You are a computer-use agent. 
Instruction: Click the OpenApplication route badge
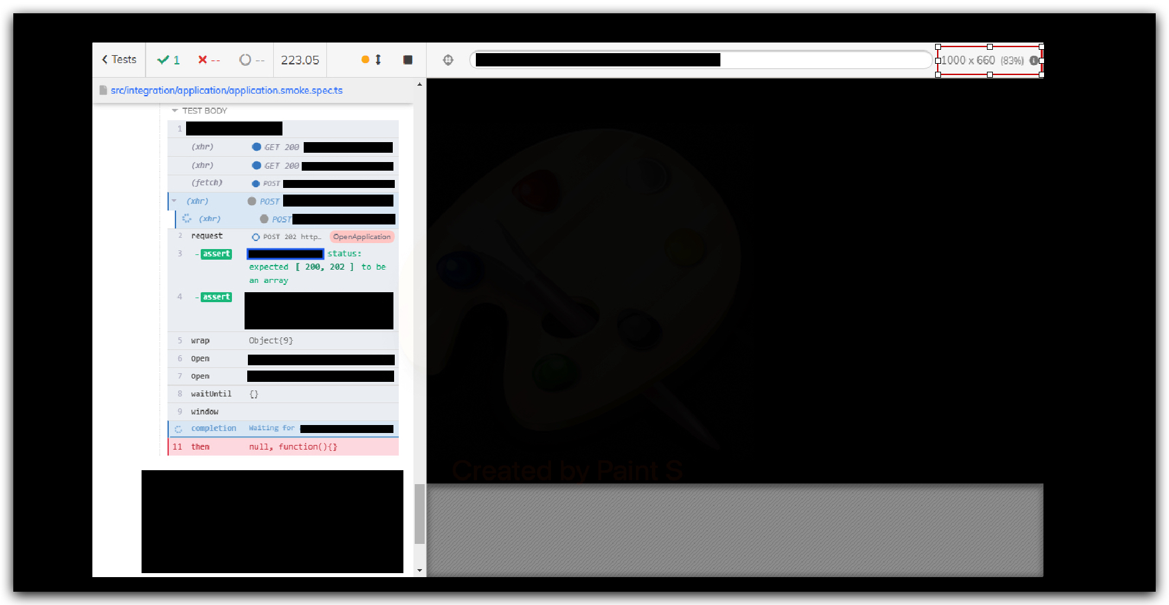coord(362,236)
